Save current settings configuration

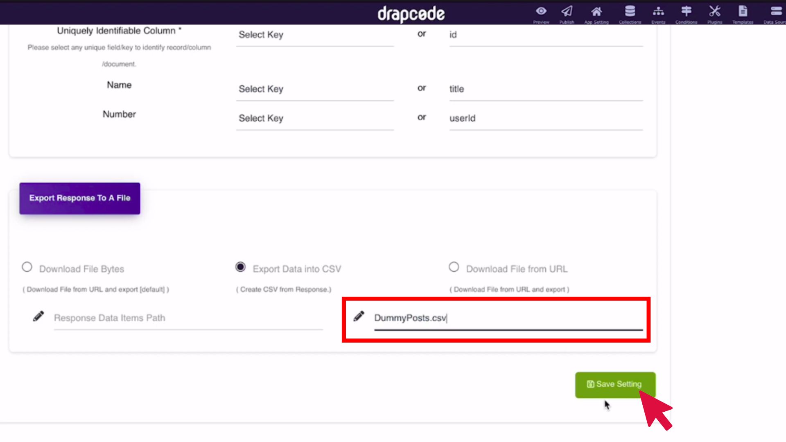click(615, 384)
